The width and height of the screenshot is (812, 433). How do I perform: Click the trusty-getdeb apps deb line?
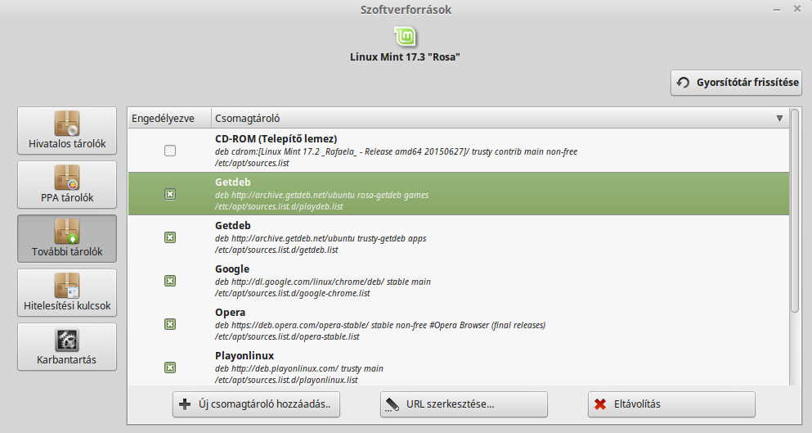tap(321, 238)
